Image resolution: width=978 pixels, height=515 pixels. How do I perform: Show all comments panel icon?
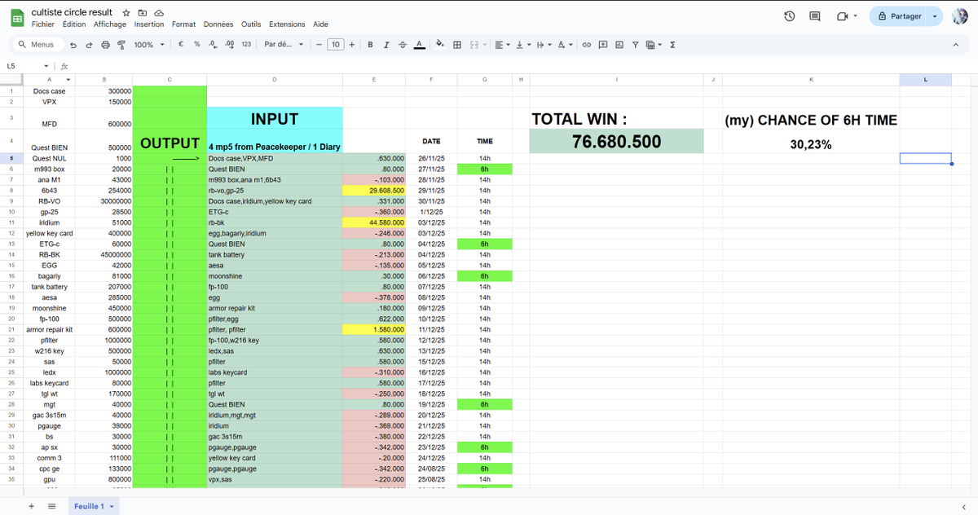click(x=815, y=16)
